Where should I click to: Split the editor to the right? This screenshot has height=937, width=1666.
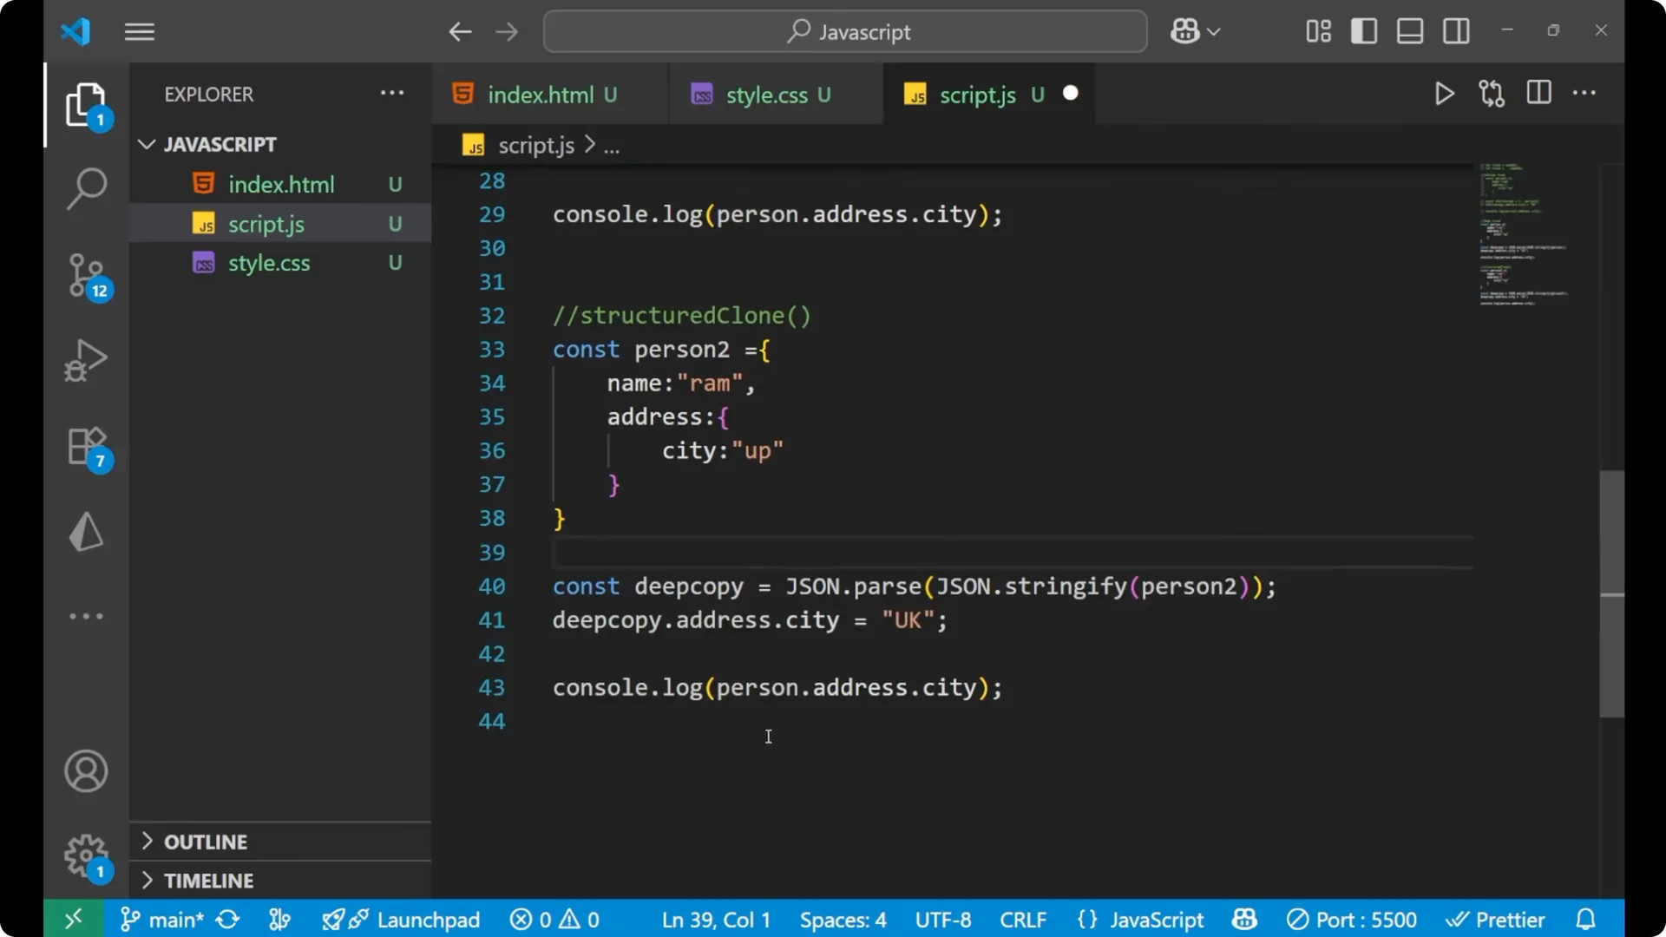point(1538,93)
